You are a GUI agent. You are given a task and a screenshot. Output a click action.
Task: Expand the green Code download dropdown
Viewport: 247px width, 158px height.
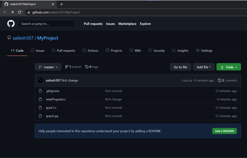(x=229, y=67)
